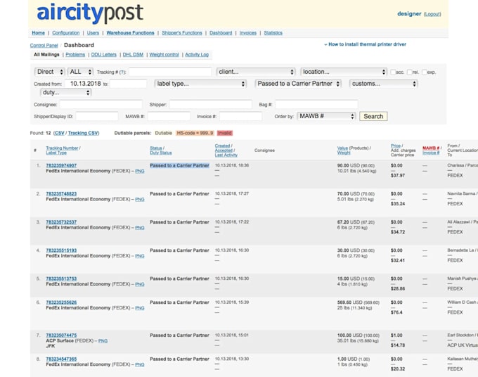
Task: Open PNG label for 783235974907
Action: [x=140, y=171]
